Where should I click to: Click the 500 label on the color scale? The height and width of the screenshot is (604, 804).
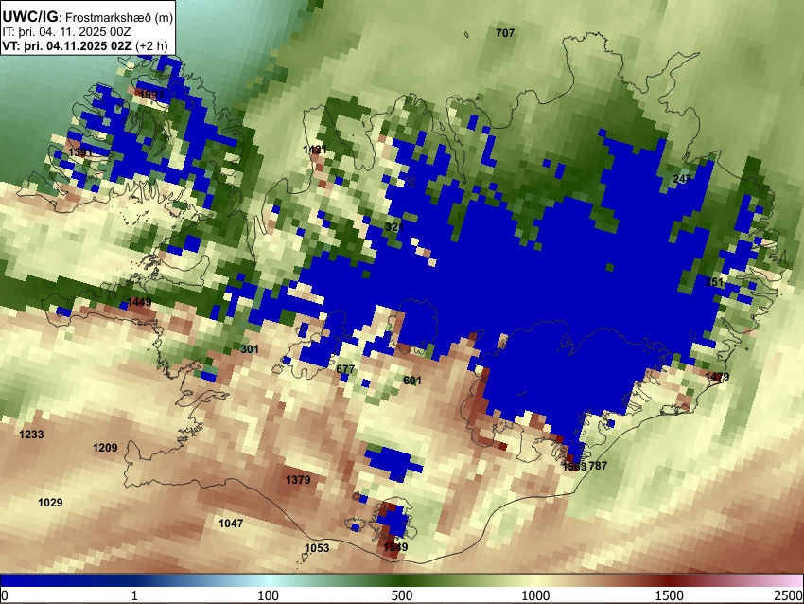pos(401,595)
